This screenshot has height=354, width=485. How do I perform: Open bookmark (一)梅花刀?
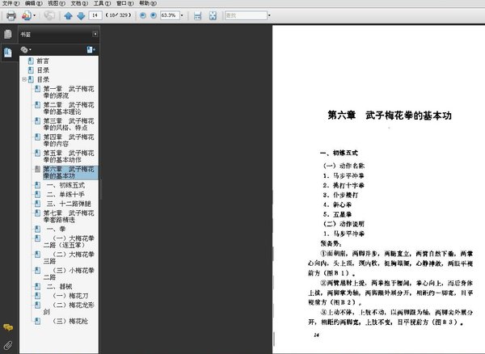(x=70, y=296)
